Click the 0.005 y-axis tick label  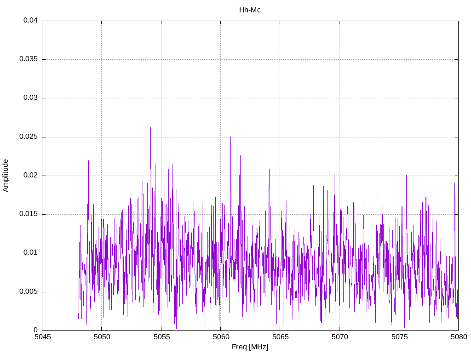pyautogui.click(x=29, y=292)
